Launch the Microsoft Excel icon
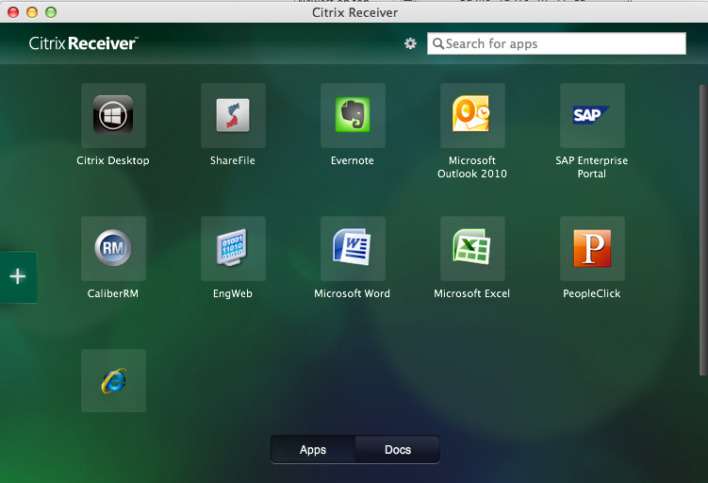 (472, 248)
